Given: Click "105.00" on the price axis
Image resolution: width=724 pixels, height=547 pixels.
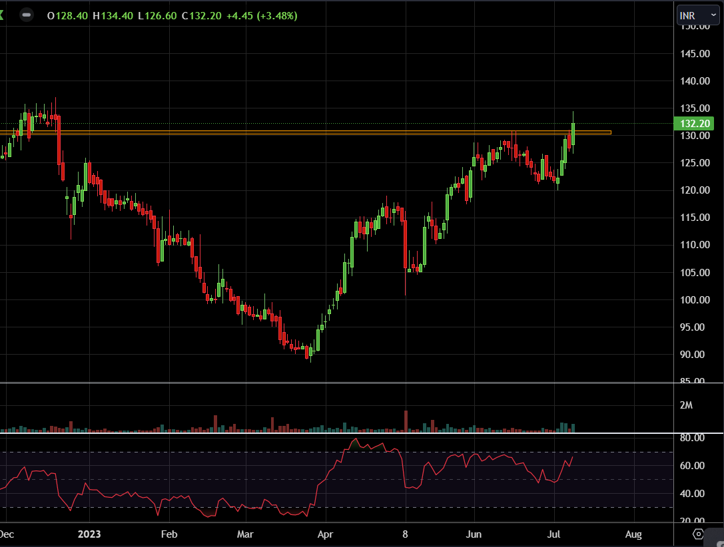Looking at the screenshot, I should [x=695, y=273].
